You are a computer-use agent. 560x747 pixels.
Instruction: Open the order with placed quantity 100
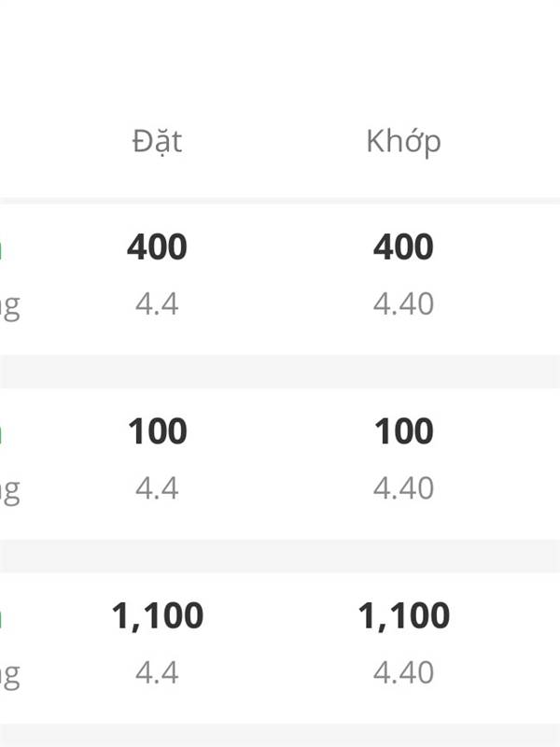point(157,431)
